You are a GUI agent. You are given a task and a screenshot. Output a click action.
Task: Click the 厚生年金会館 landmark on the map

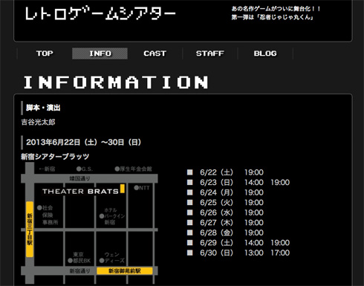click(133, 169)
